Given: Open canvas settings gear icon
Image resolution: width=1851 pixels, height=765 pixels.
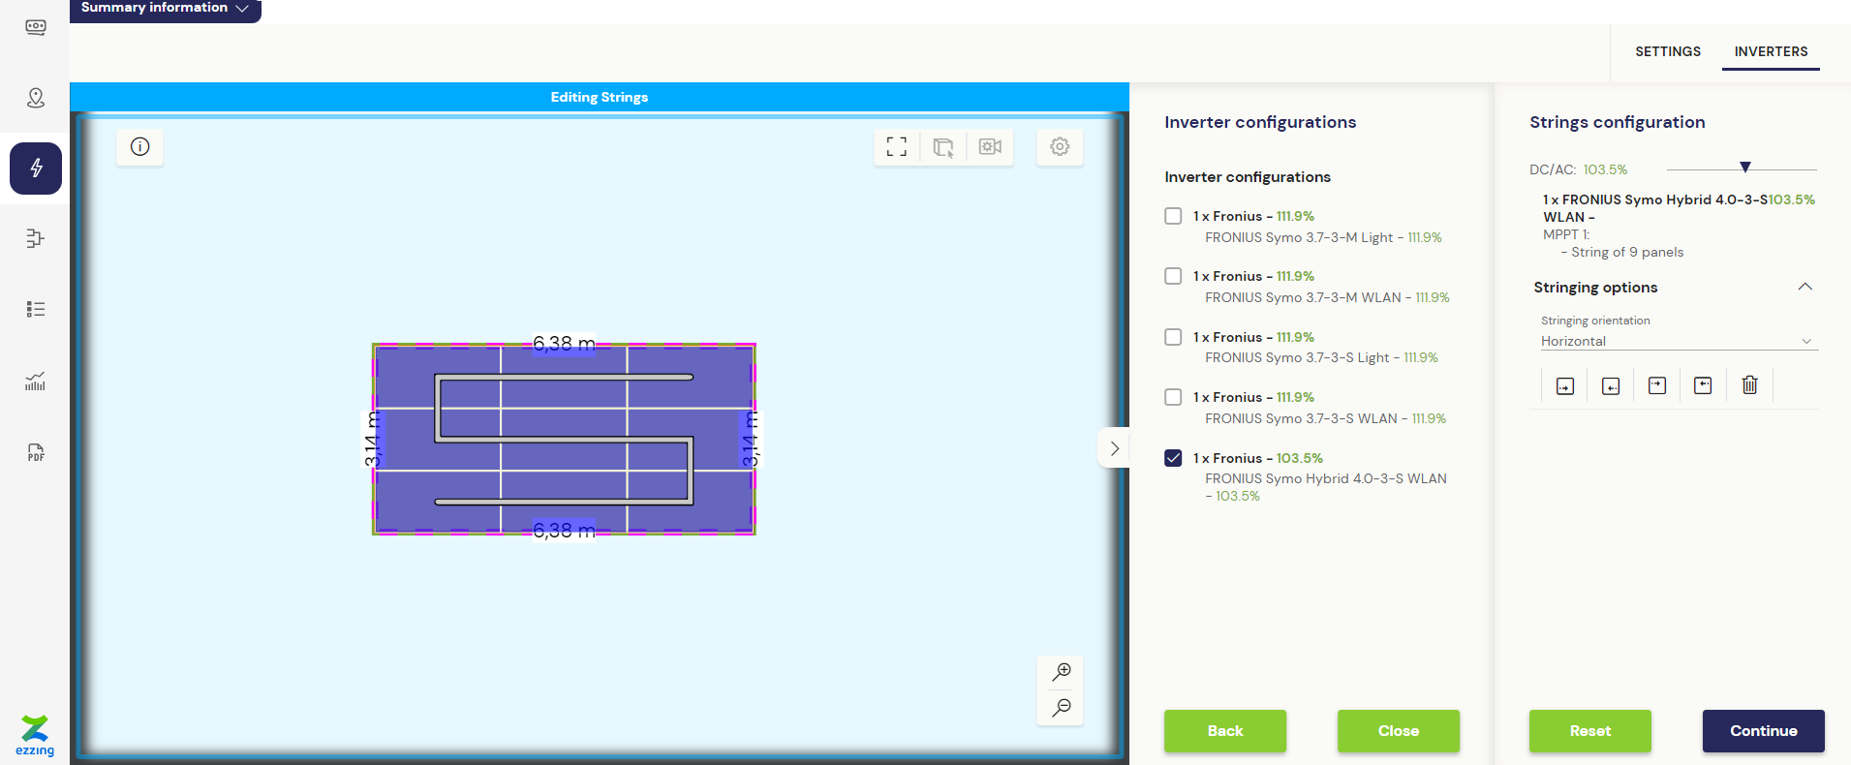Looking at the screenshot, I should point(1060,147).
